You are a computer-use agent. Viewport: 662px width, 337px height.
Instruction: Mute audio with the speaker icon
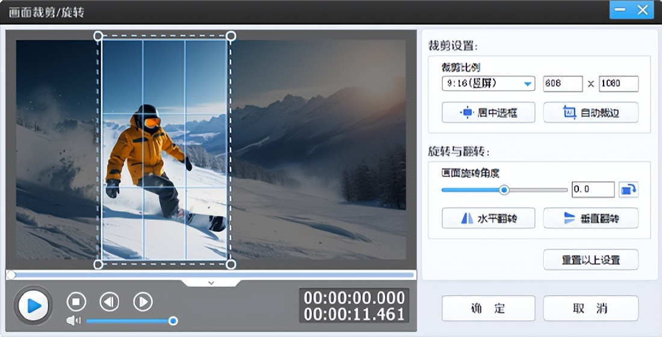(73, 321)
